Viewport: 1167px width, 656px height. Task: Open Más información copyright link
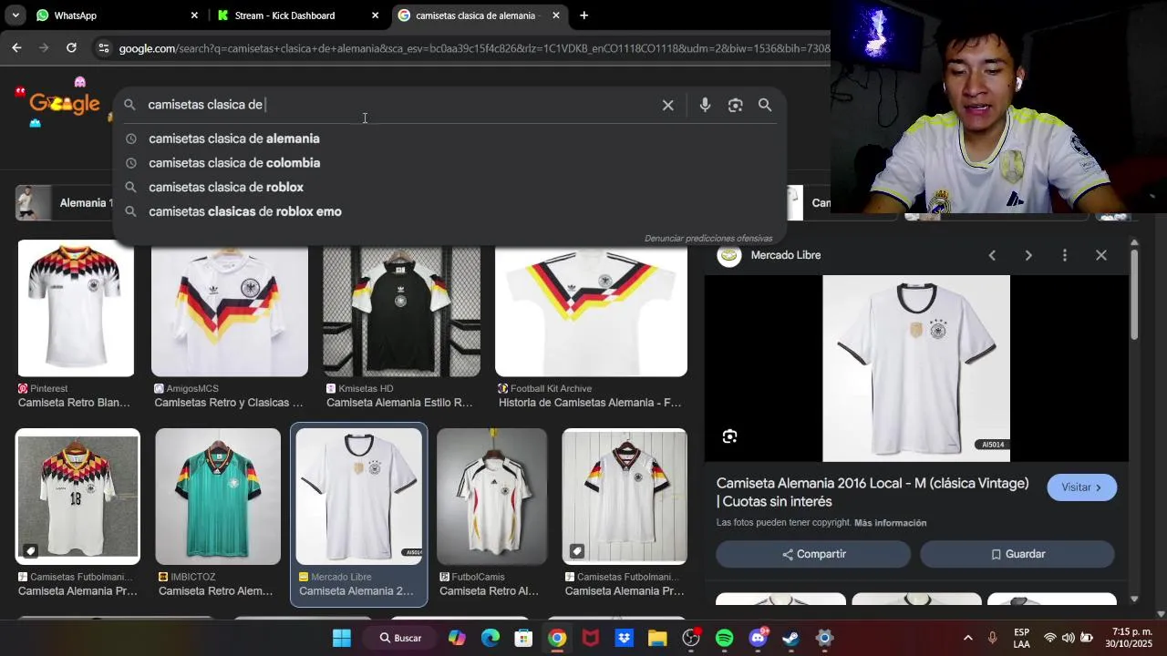890,523
